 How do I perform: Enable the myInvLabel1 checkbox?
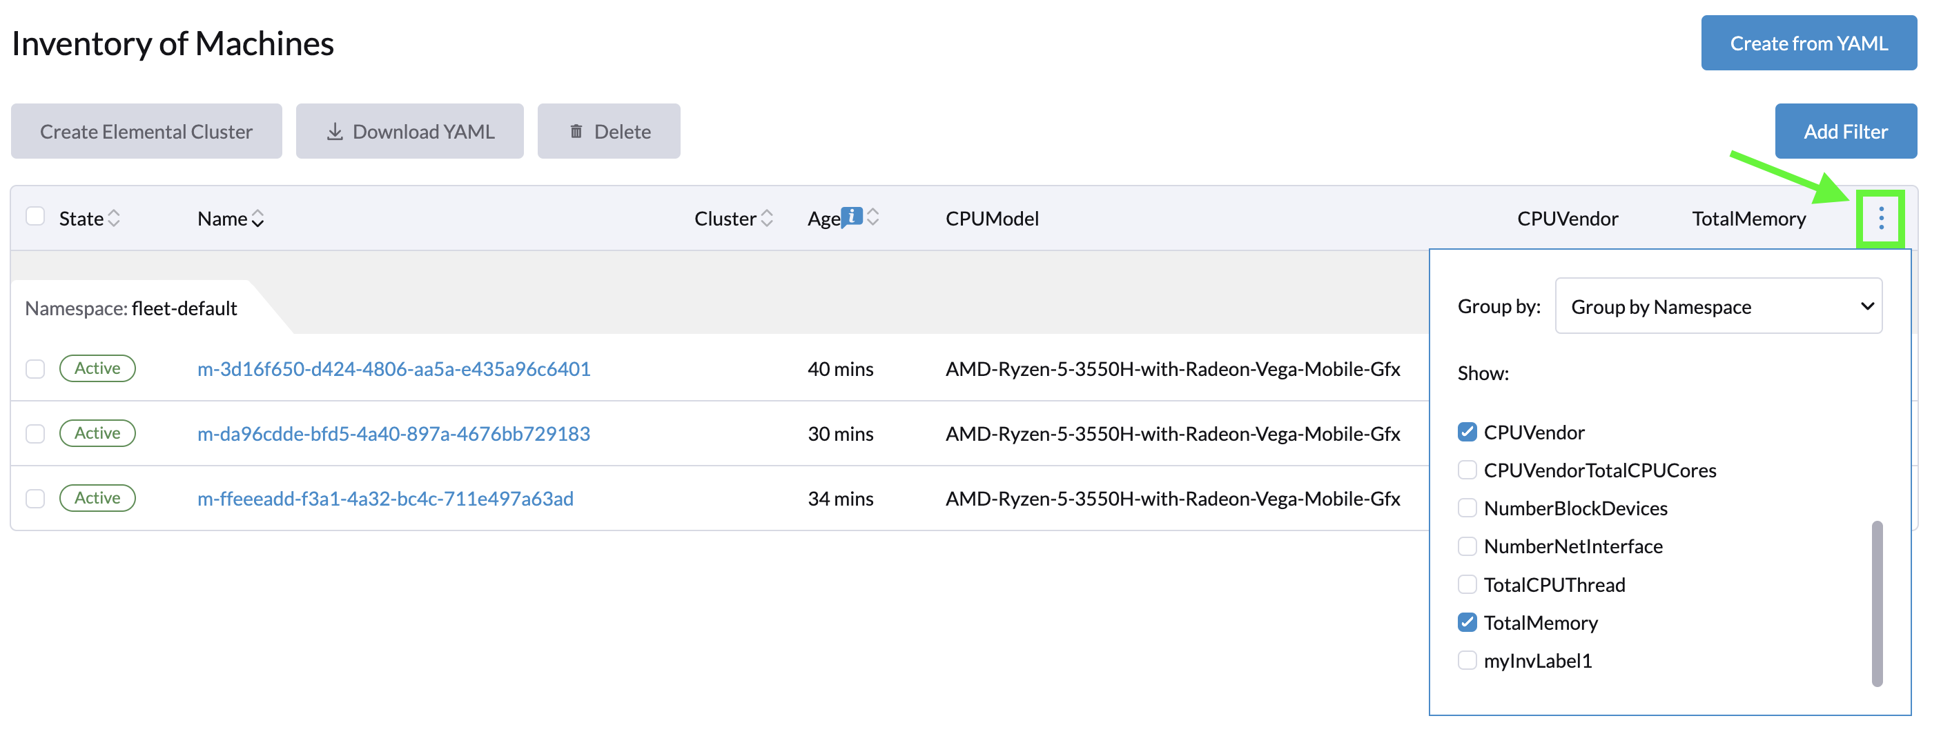click(1467, 661)
